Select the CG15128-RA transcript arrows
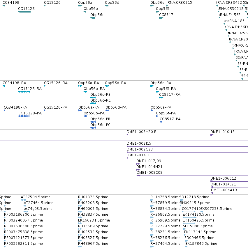The width and height of the screenshot is (248, 248). click(24, 92)
